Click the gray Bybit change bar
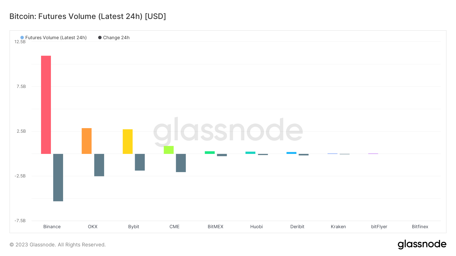Viewport: 456px width, 256px height. tap(140, 162)
